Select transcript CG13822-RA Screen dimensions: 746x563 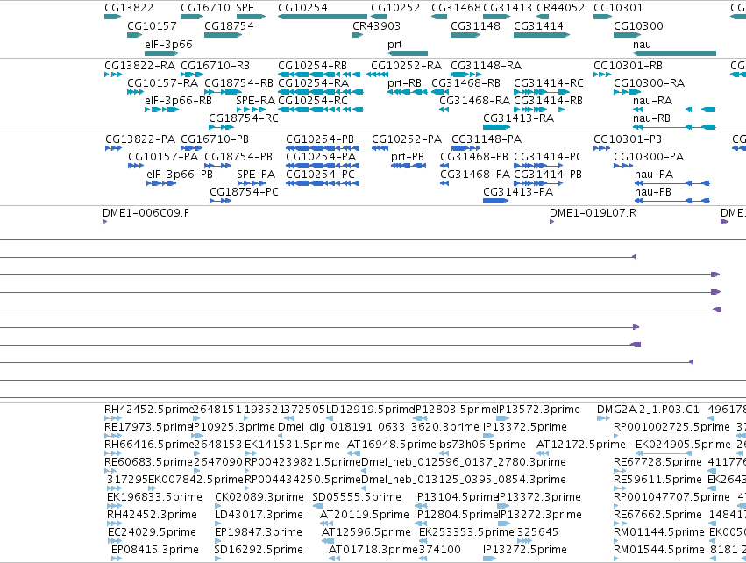pos(140,65)
